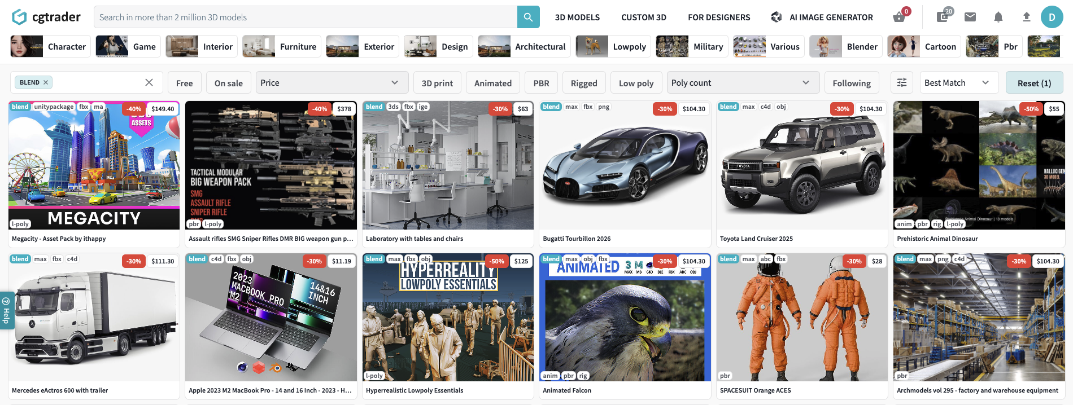Click the upload arrow icon
This screenshot has width=1073, height=405.
pos(1027,17)
